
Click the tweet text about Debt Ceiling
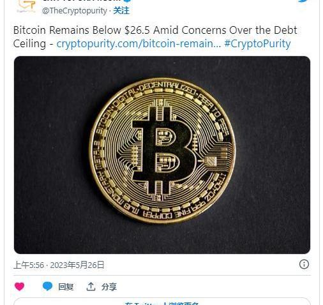click(155, 37)
